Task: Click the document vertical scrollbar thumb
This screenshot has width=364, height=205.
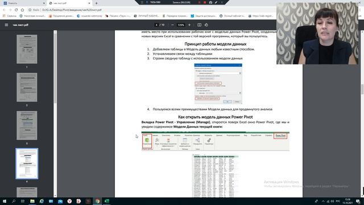Action: coord(362,89)
